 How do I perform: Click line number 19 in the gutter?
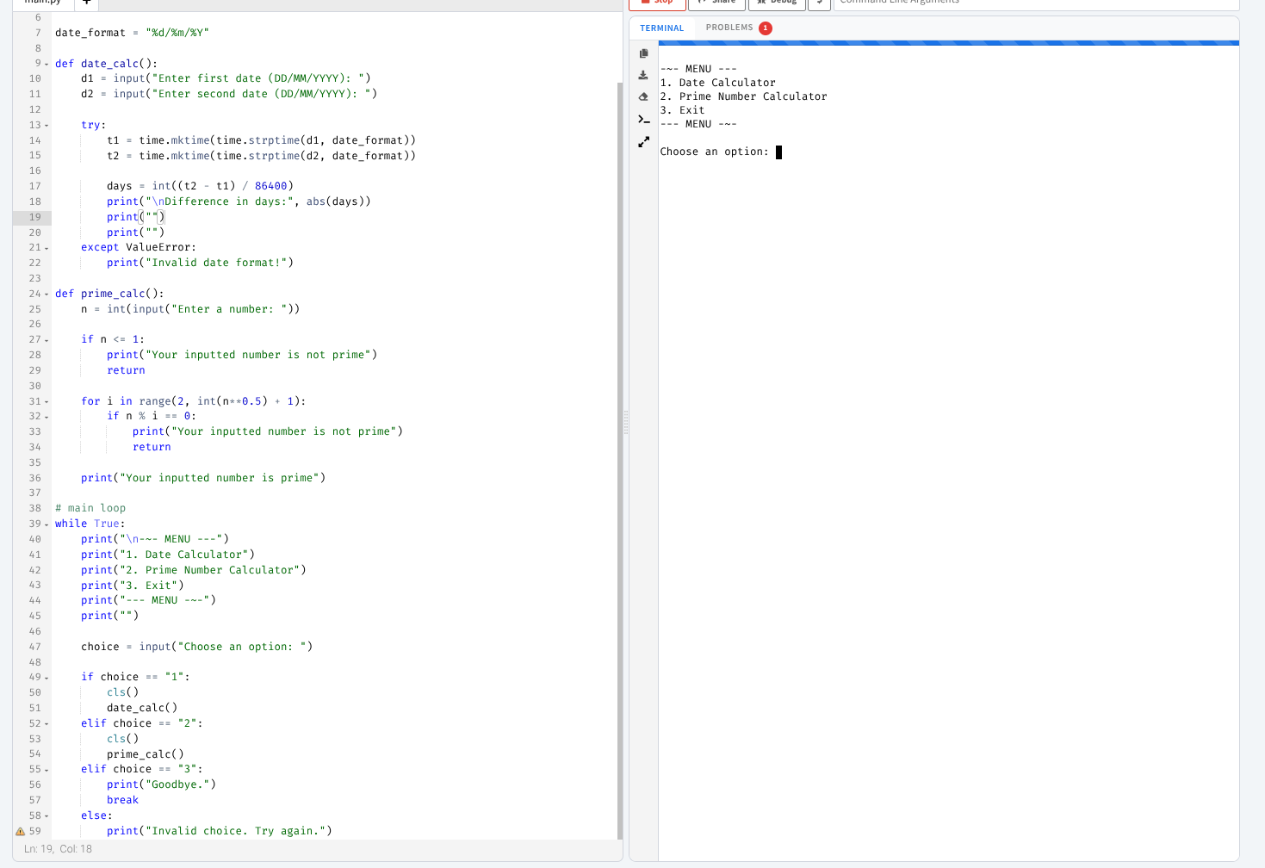[34, 217]
